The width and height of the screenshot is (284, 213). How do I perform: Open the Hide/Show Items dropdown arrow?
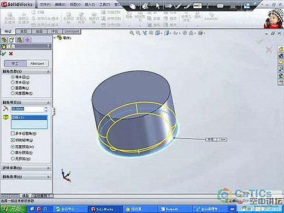point(180,33)
